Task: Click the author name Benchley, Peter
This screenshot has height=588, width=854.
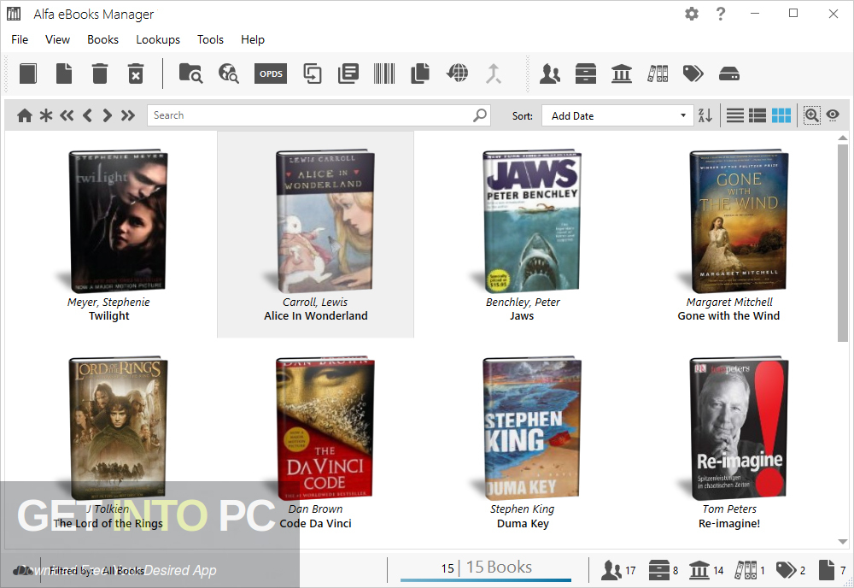Action: pyautogui.click(x=523, y=302)
